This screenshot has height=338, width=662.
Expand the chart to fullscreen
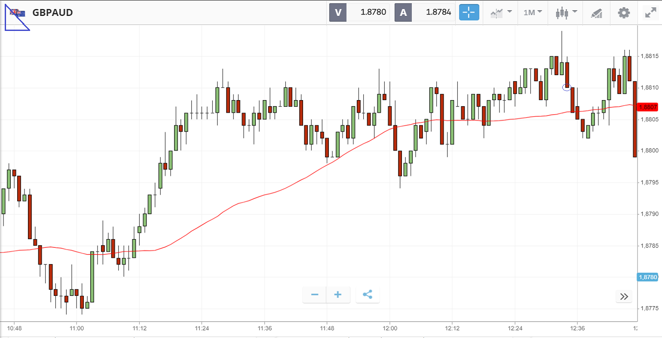point(650,12)
